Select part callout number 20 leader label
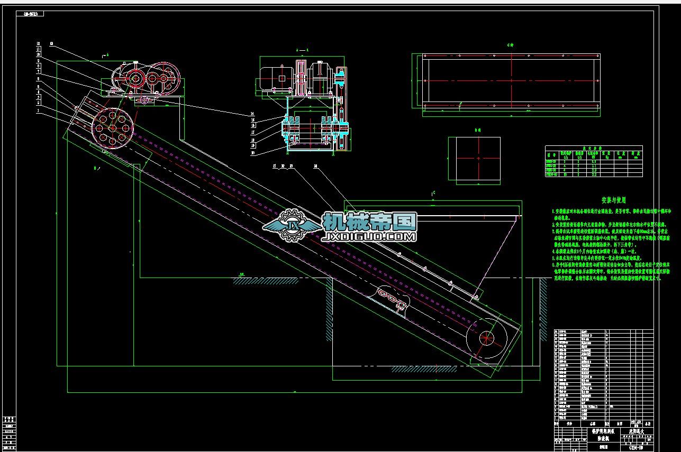The image size is (681, 452). [252, 153]
